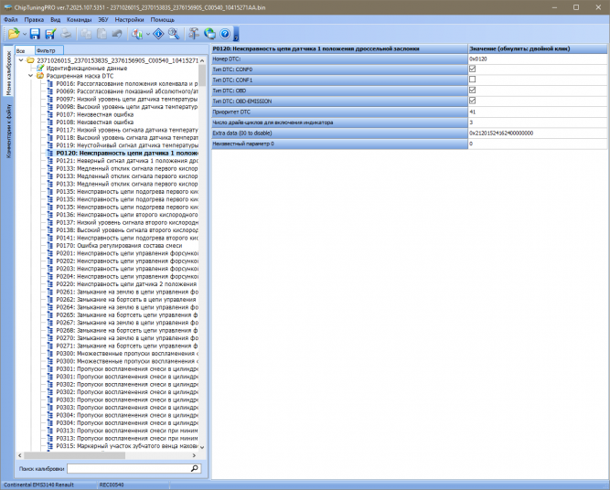Collapse the Расширенная маска DTC node
The height and width of the screenshot is (490, 610).
30,76
